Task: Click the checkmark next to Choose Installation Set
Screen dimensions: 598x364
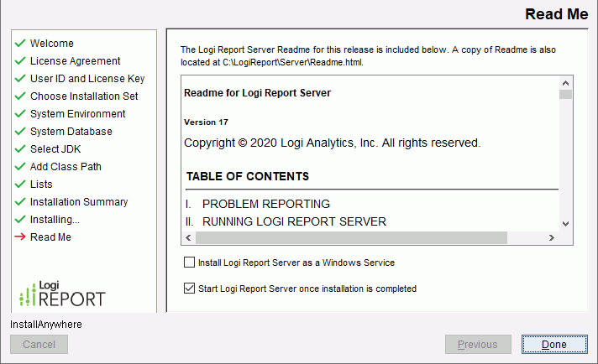Action: (x=20, y=96)
